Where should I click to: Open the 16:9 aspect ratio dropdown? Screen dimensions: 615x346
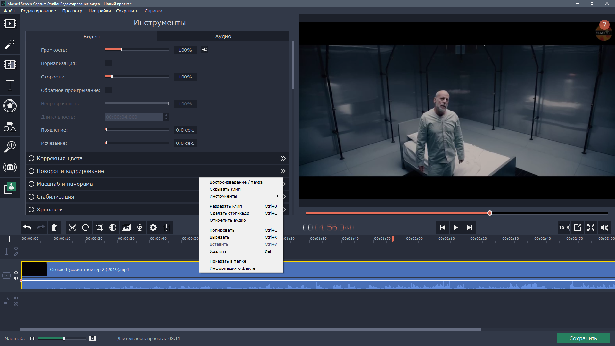[x=564, y=227]
